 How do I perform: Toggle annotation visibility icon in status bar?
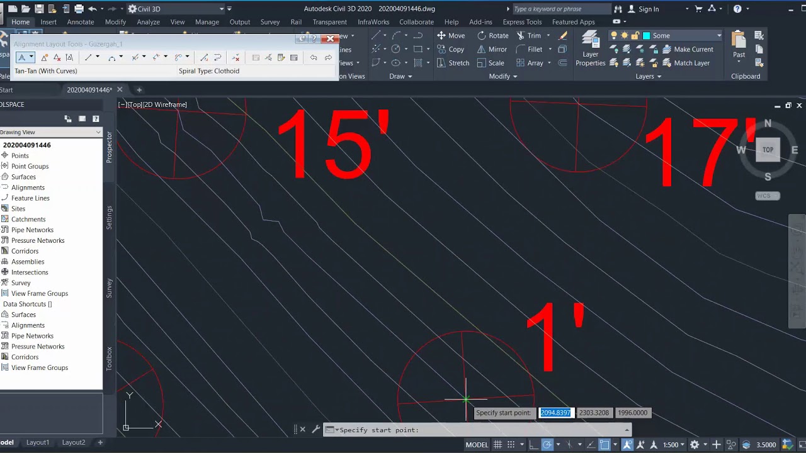[627, 445]
